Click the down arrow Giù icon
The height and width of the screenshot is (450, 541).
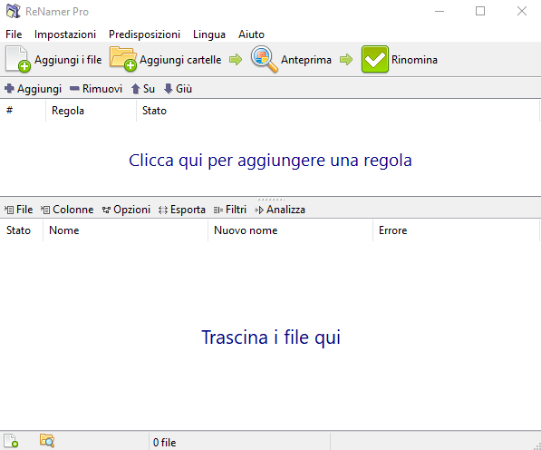coord(168,89)
